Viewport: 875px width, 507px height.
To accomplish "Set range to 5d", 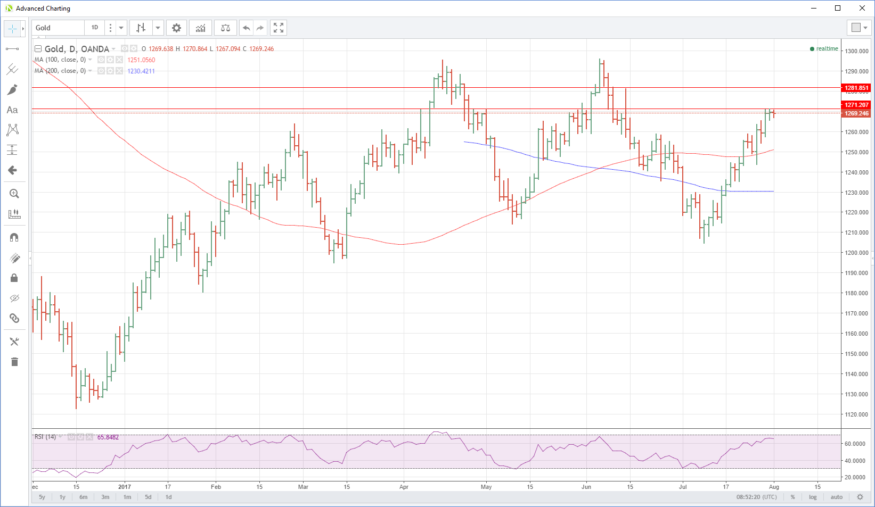I will 148,497.
